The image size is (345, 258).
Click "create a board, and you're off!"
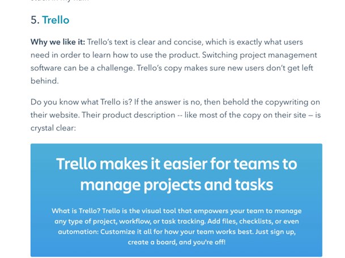pyautogui.click(x=176, y=242)
